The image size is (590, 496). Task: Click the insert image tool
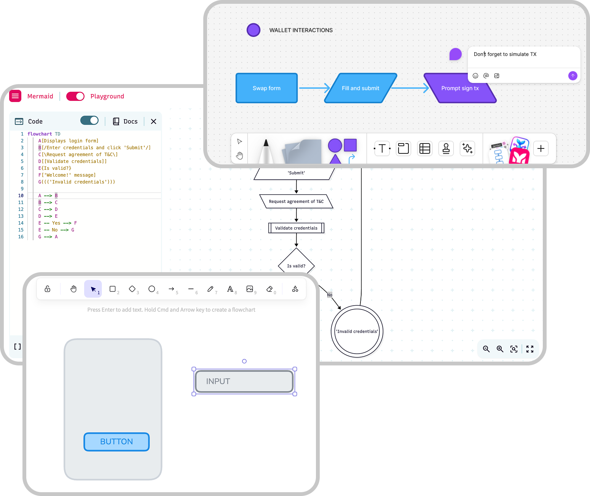click(x=250, y=289)
